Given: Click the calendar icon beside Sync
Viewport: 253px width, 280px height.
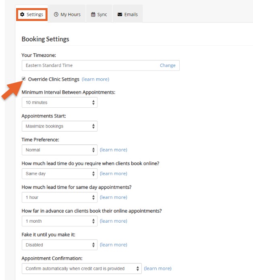Looking at the screenshot, I should 93,14.
